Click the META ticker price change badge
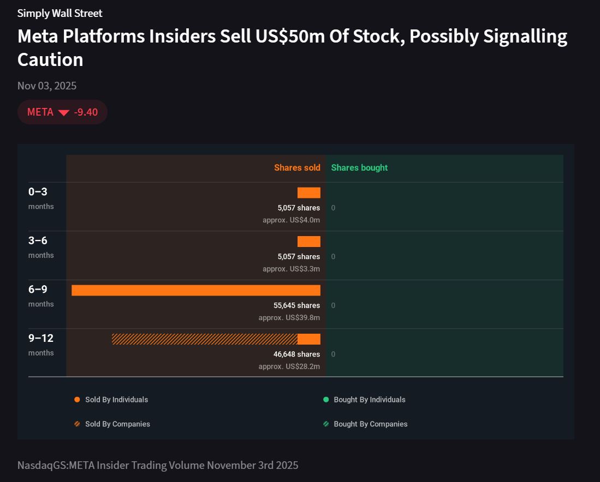 (x=62, y=112)
